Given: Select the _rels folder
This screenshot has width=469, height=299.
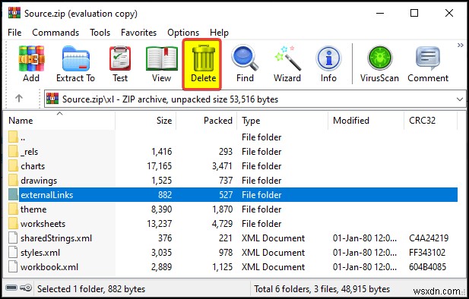Looking at the screenshot, I should coord(232,152).
